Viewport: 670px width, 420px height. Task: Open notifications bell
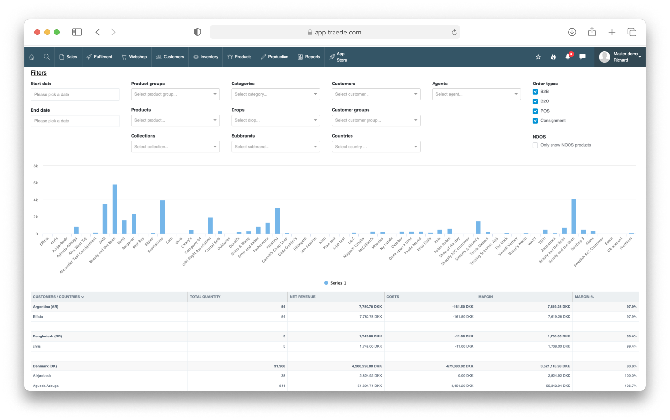tap(568, 57)
